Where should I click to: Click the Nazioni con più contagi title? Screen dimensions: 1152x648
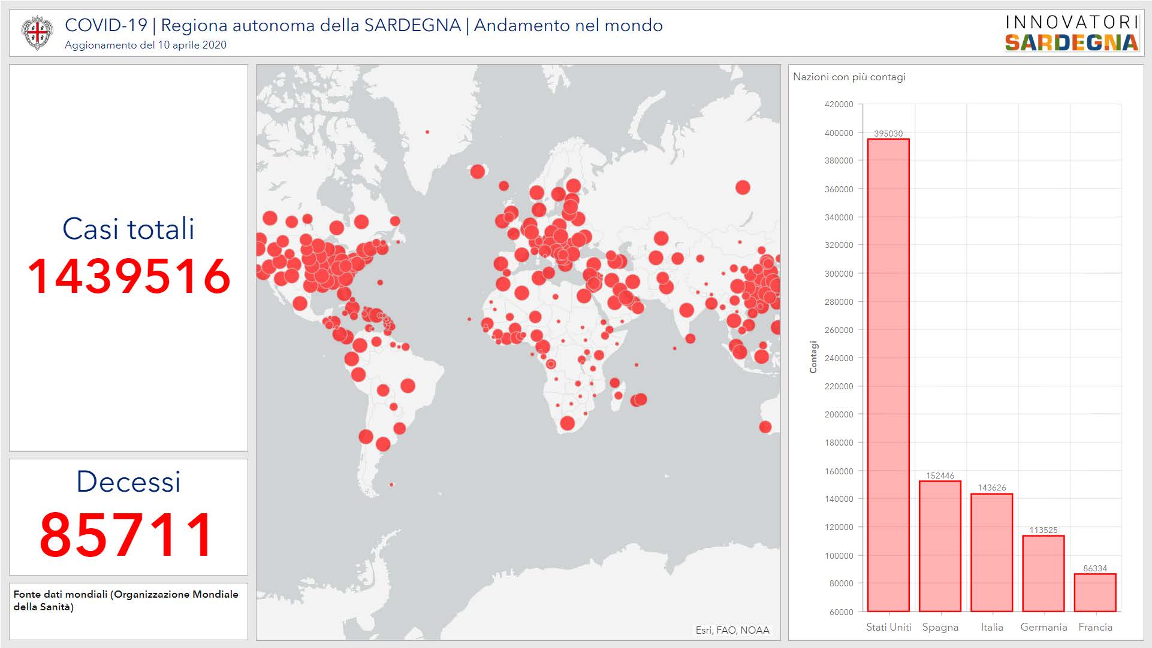point(849,77)
